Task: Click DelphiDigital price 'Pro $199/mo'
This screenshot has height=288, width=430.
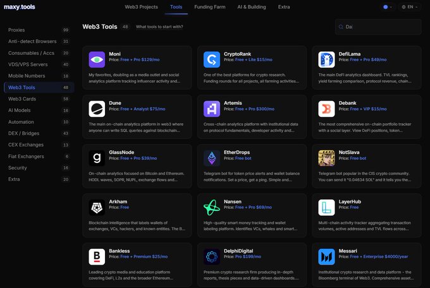Action: click(248, 257)
